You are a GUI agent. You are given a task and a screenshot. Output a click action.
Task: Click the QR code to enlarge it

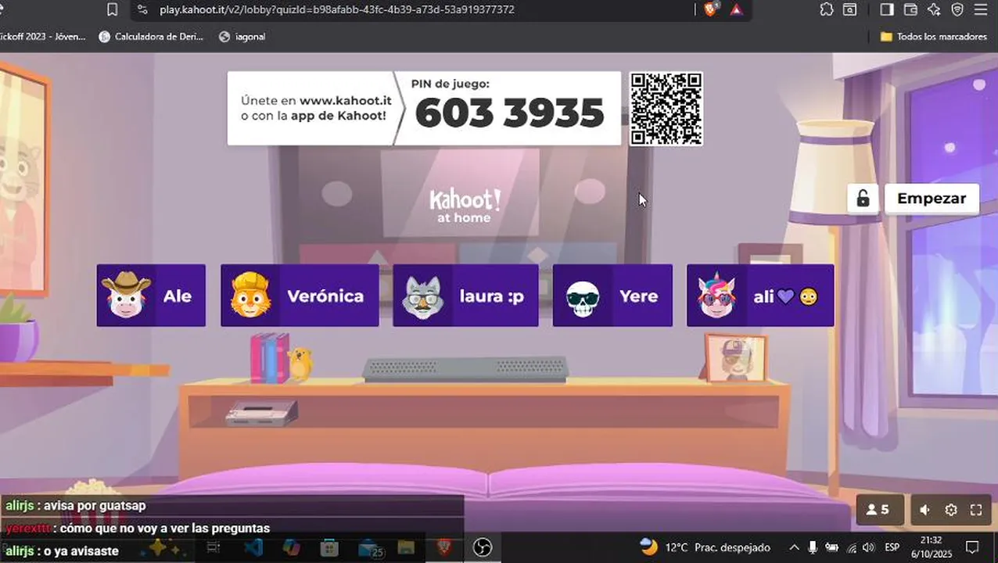click(x=666, y=109)
